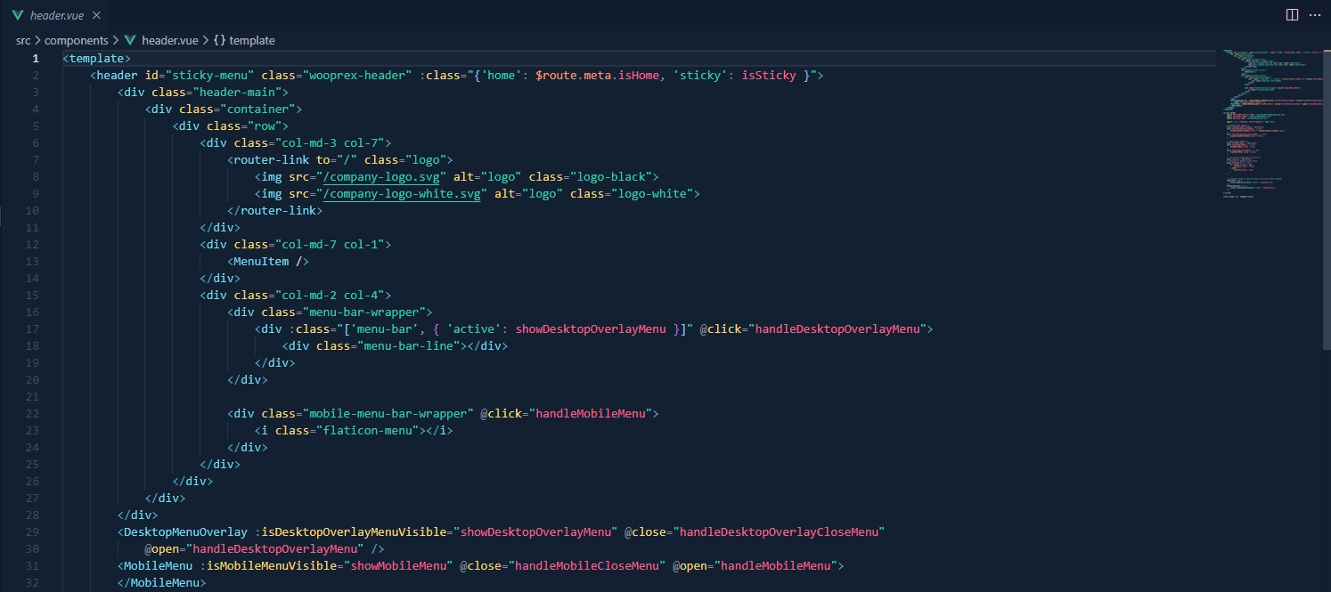This screenshot has width=1331, height=592.
Task: Click line number 17 in the gutter
Action: coord(32,328)
